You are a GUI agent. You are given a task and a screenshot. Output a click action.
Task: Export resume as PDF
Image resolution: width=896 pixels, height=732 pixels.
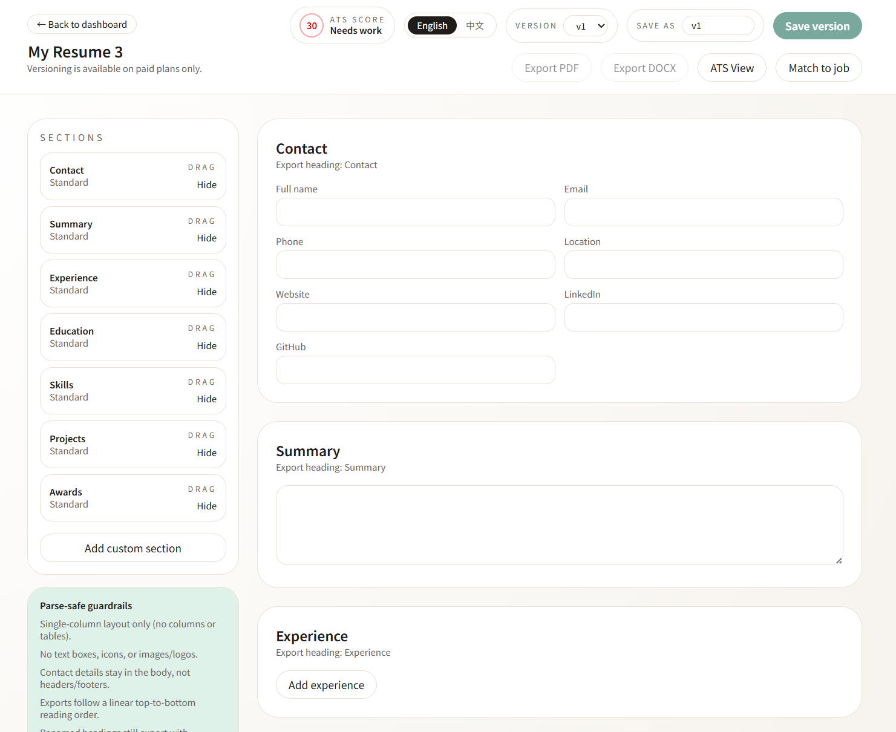[x=551, y=68]
